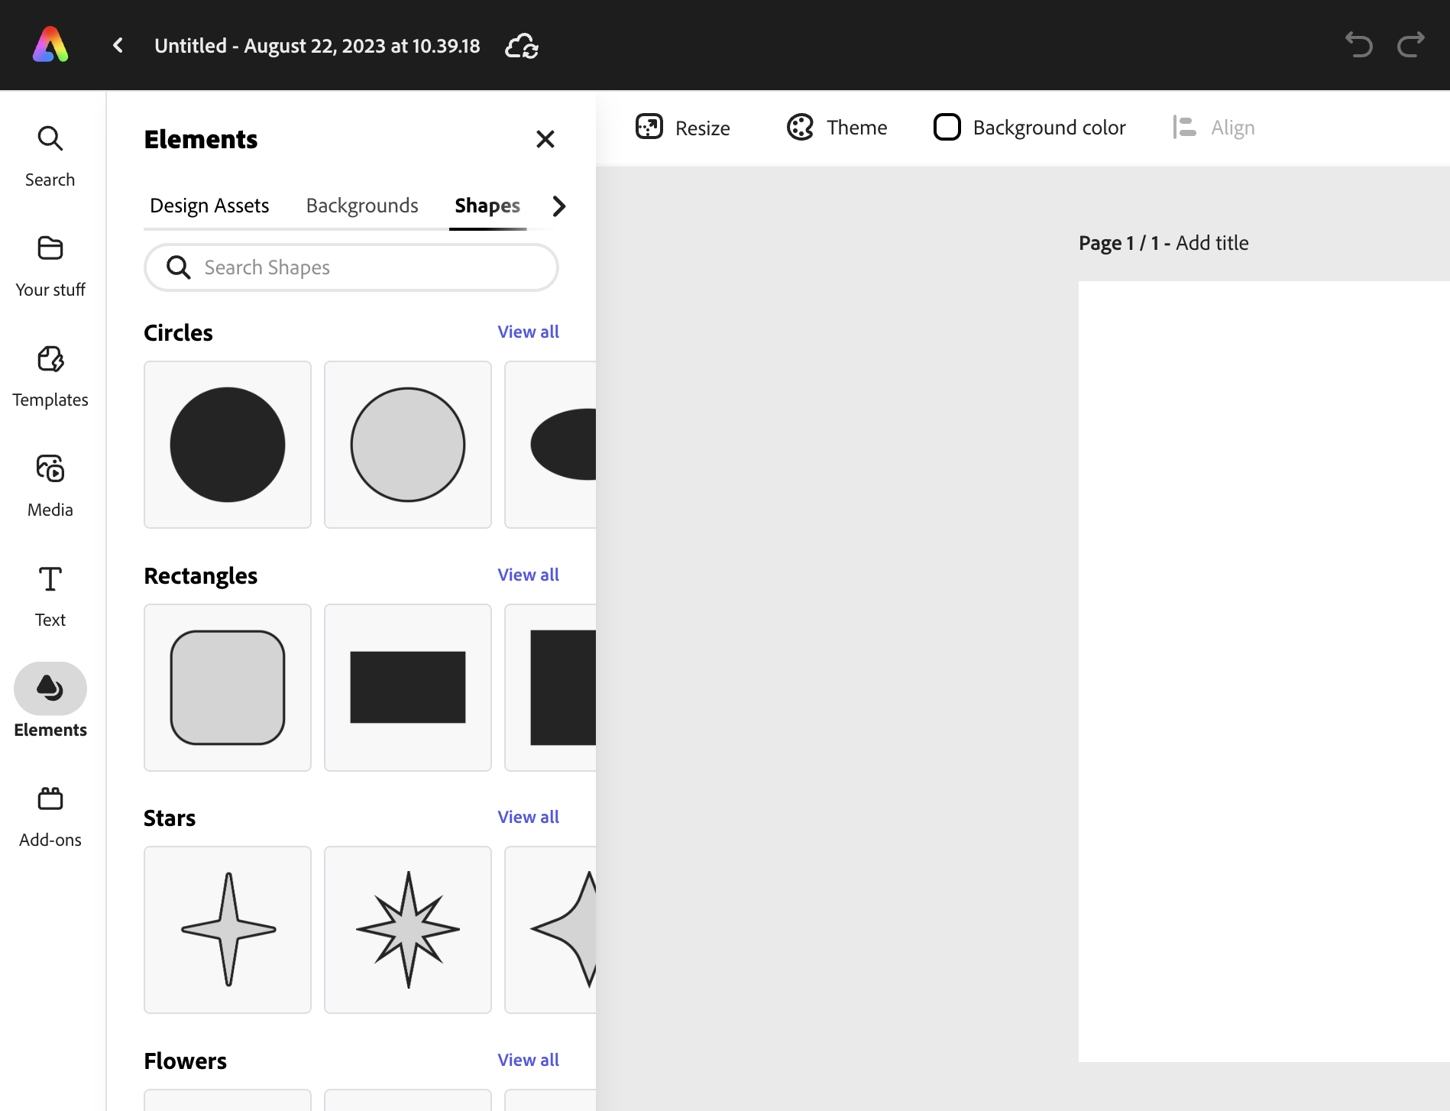
Task: Click the Search Shapes input field
Action: click(x=351, y=267)
